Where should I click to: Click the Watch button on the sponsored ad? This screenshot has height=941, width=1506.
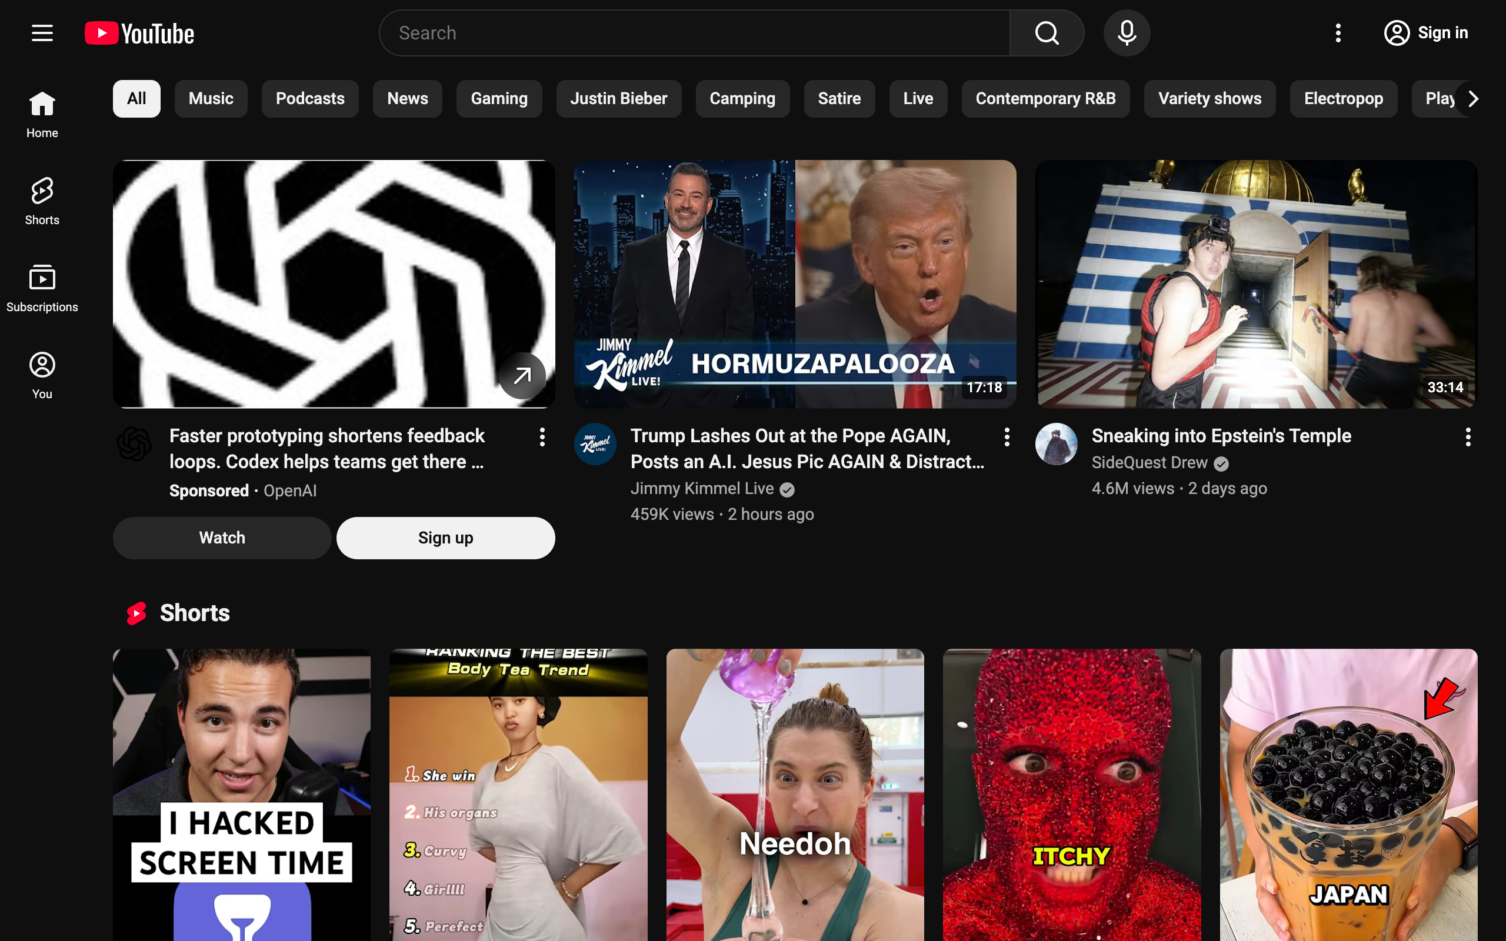pyautogui.click(x=222, y=538)
